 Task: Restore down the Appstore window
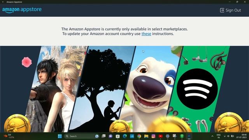coord(237,2)
